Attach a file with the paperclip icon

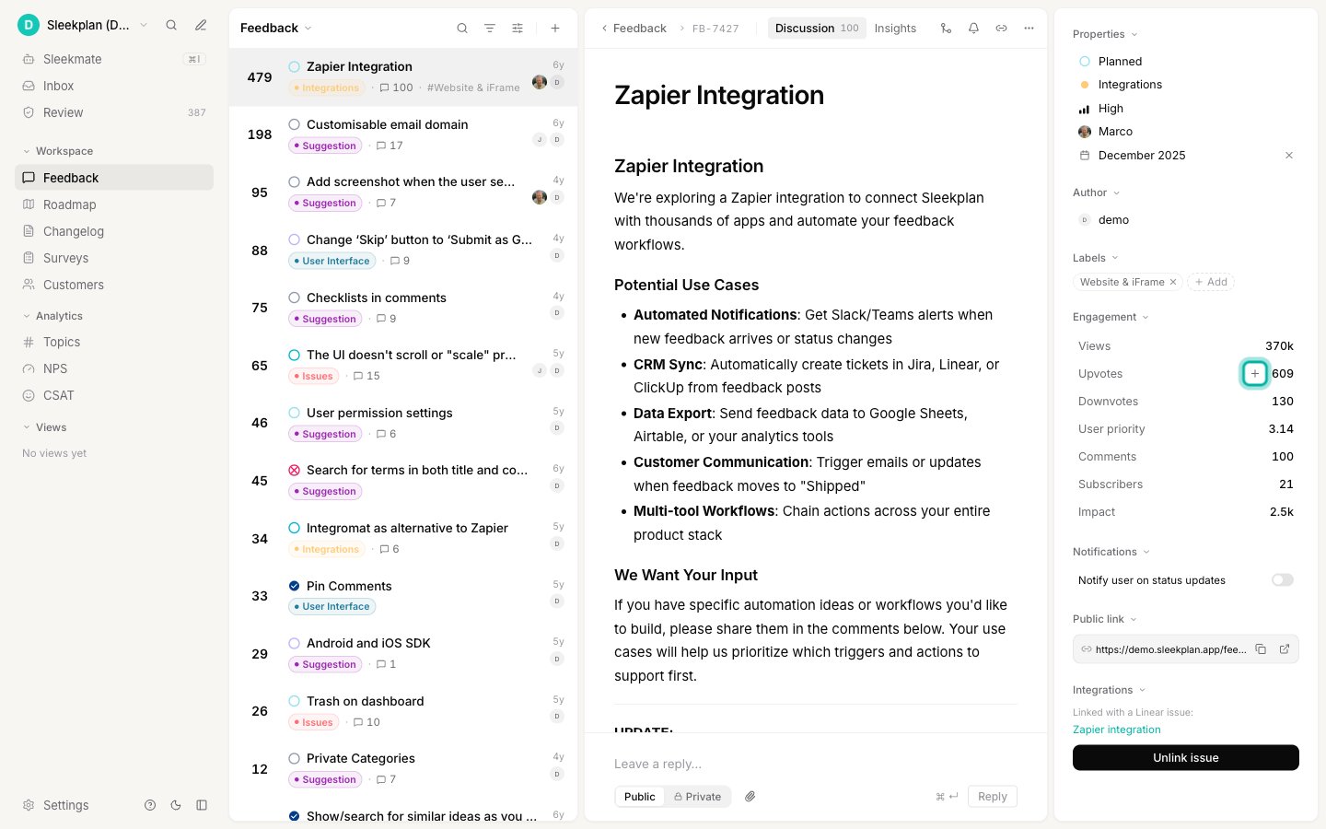pos(750,797)
